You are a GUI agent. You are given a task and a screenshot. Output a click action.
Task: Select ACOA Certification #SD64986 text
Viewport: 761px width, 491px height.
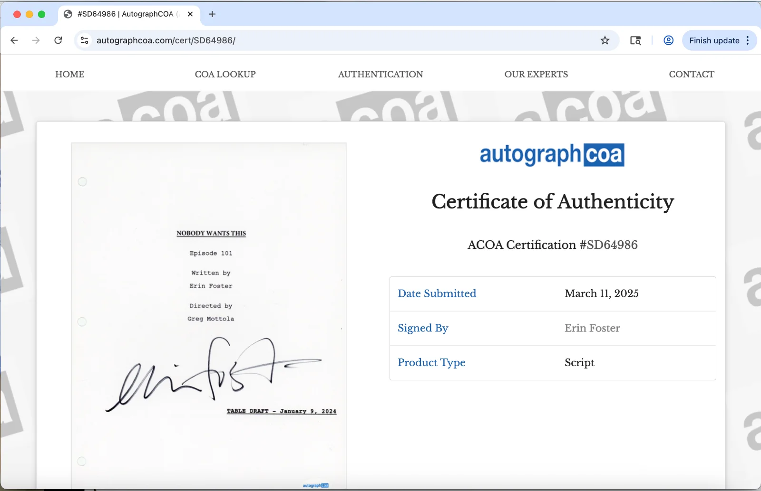pyautogui.click(x=553, y=245)
